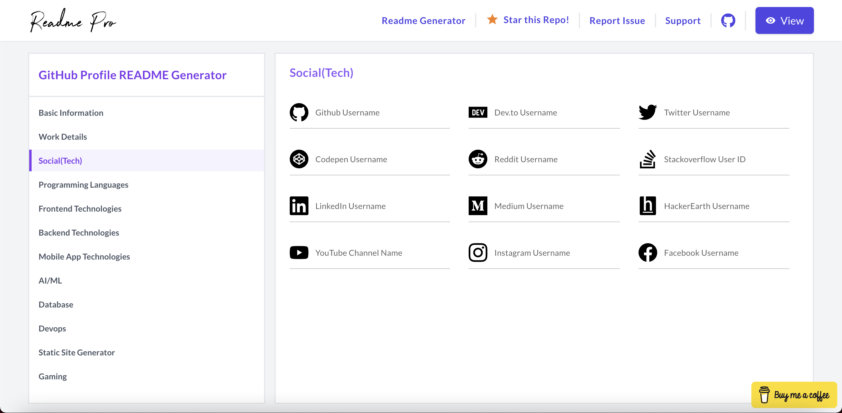The width and height of the screenshot is (842, 413).
Task: Select the Instagram icon
Action: pos(477,253)
